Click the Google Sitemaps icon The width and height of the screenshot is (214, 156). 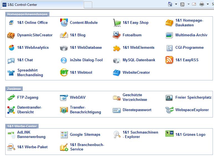point(64,135)
